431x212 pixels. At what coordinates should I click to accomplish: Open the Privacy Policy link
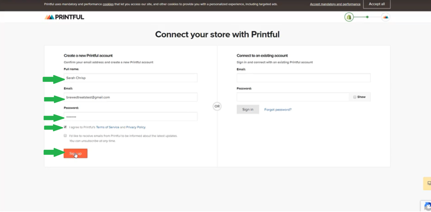coord(136,127)
